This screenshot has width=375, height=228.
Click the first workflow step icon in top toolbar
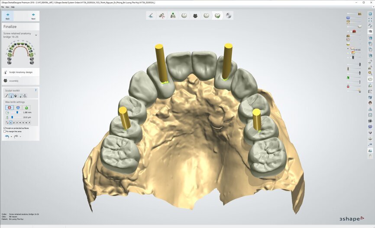click(150, 16)
